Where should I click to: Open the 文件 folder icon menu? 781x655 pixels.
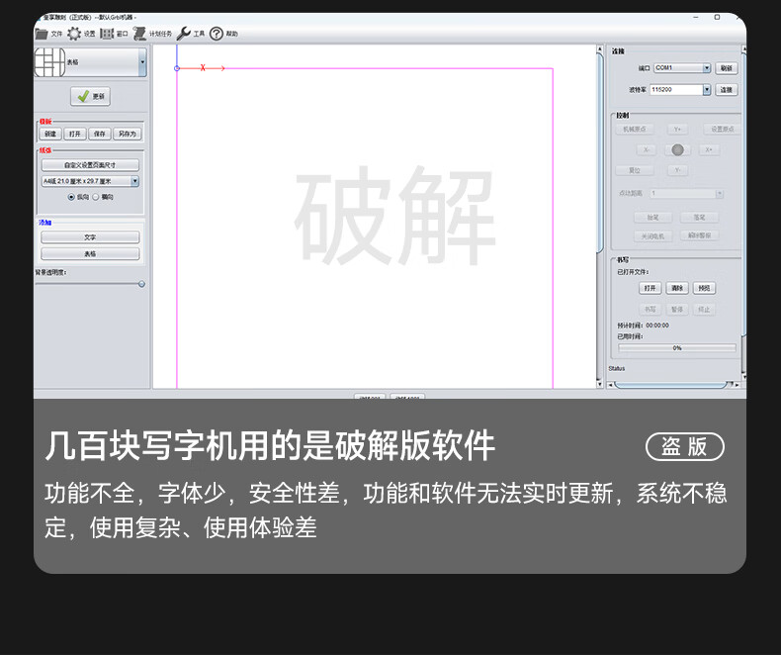(x=42, y=34)
